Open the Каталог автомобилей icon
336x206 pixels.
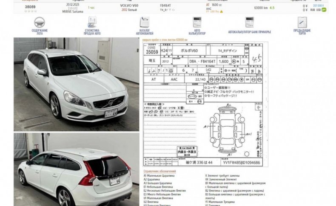click(145, 22)
